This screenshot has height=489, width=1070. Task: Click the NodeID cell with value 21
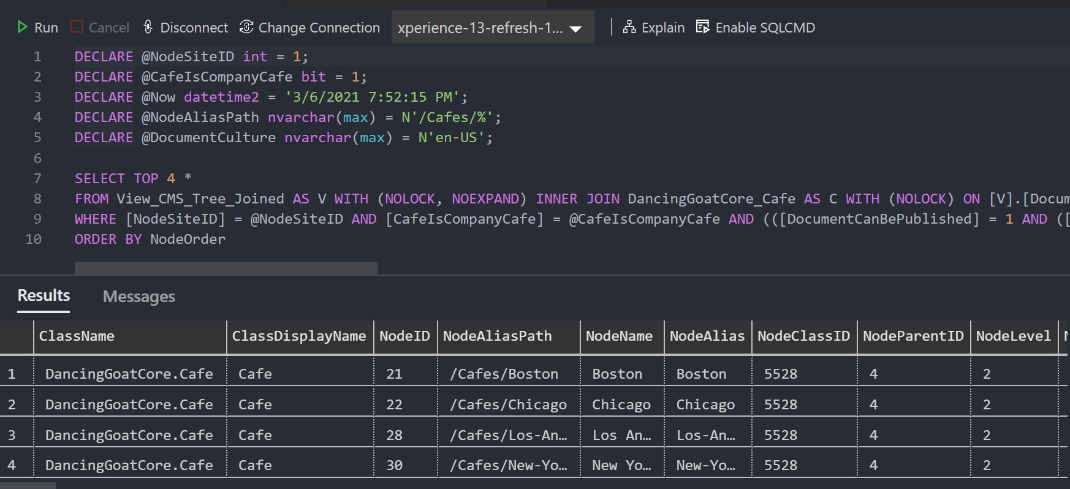[405, 374]
